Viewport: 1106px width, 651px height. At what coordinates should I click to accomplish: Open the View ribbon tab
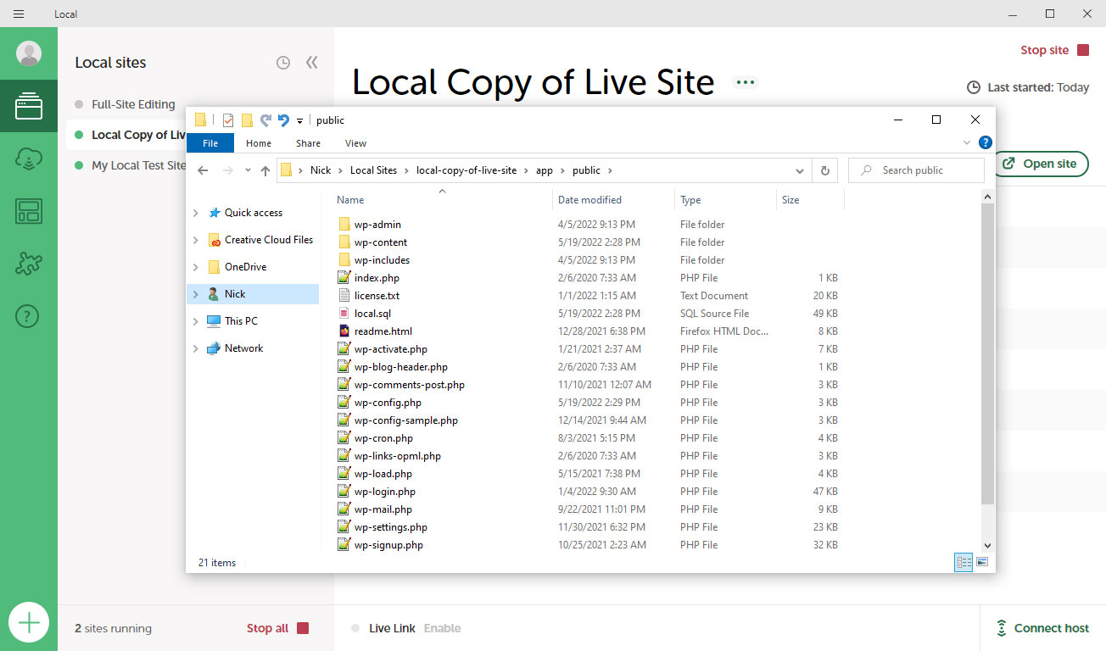click(355, 143)
